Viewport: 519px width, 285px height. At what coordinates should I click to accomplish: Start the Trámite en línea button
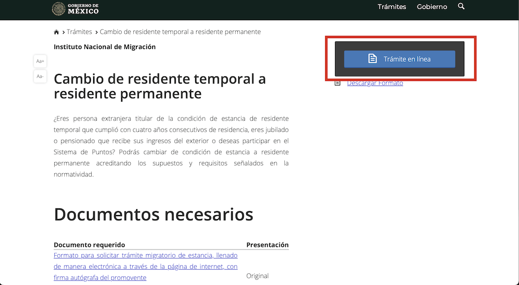tap(399, 59)
